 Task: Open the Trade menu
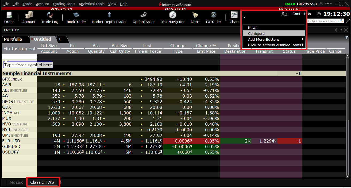point(28,4)
